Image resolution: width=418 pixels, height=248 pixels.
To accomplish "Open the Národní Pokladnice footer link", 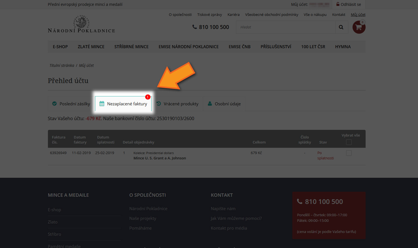I will pyautogui.click(x=148, y=209).
